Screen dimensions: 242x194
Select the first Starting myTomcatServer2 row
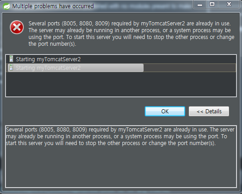[x=121, y=59]
